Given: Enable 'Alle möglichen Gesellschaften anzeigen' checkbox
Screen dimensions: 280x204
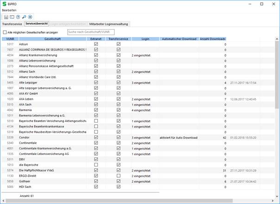Looking at the screenshot, I should [x=5, y=32].
